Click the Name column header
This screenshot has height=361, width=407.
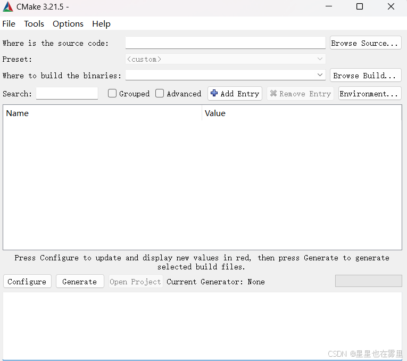pyautogui.click(x=102, y=113)
